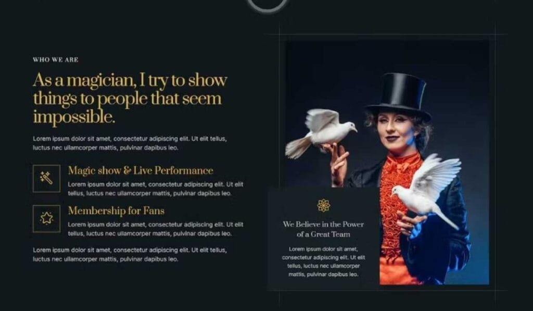Open the Magic show & Live Performance heading
Screen dimensions: 533x311
[x=141, y=170]
